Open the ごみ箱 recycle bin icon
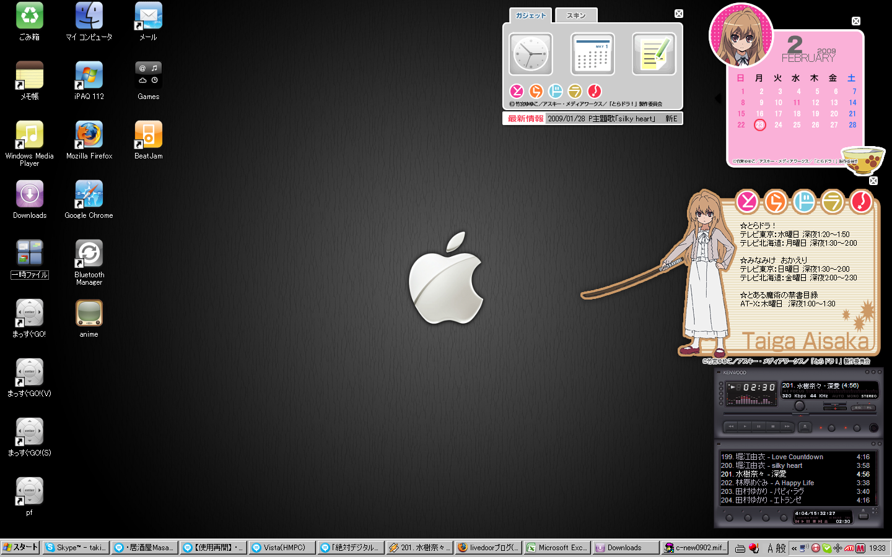This screenshot has height=557, width=892. pyautogui.click(x=30, y=22)
